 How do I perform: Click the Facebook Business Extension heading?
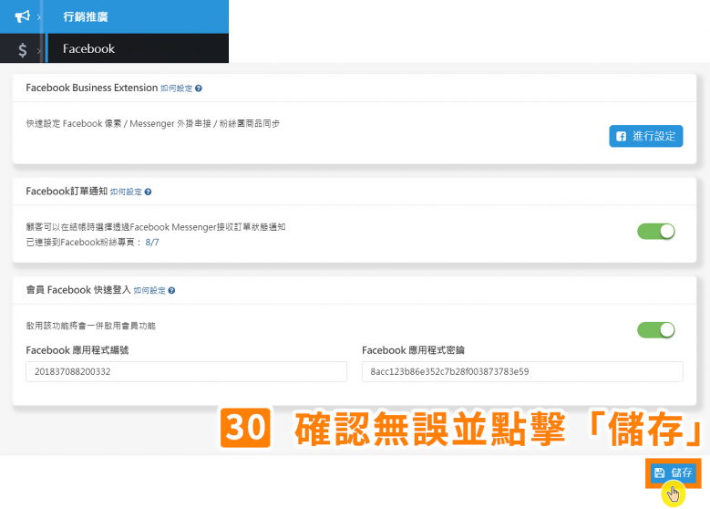coord(91,88)
